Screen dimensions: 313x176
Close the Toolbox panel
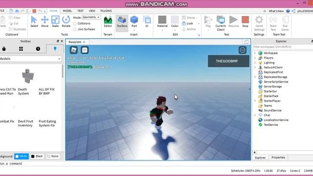click(62, 41)
